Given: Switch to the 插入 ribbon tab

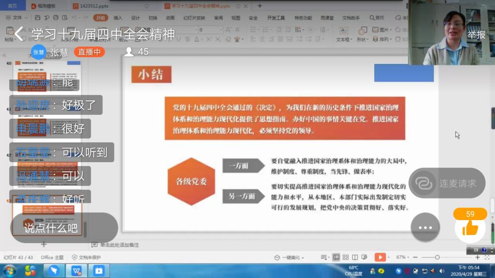Looking at the screenshot, I should pyautogui.click(x=118, y=18).
